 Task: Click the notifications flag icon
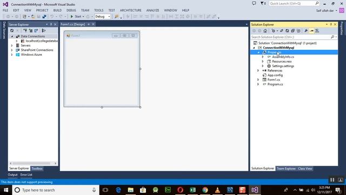coord(263,3)
